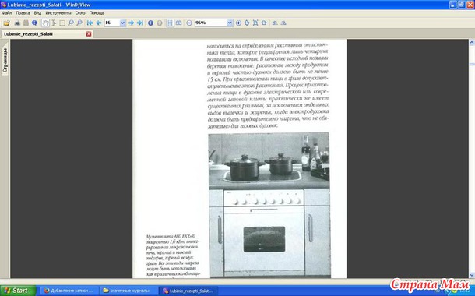475x296 pixels.
Task: Go to the first page
Action: pos(90,23)
